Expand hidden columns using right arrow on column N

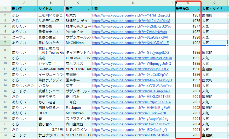(177, 3)
